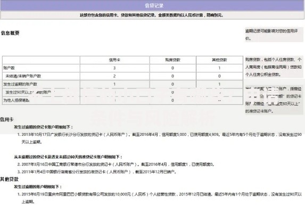Click item 1 about 广发银行长沙分行 card
The width and height of the screenshot is (305, 213).
(160, 138)
